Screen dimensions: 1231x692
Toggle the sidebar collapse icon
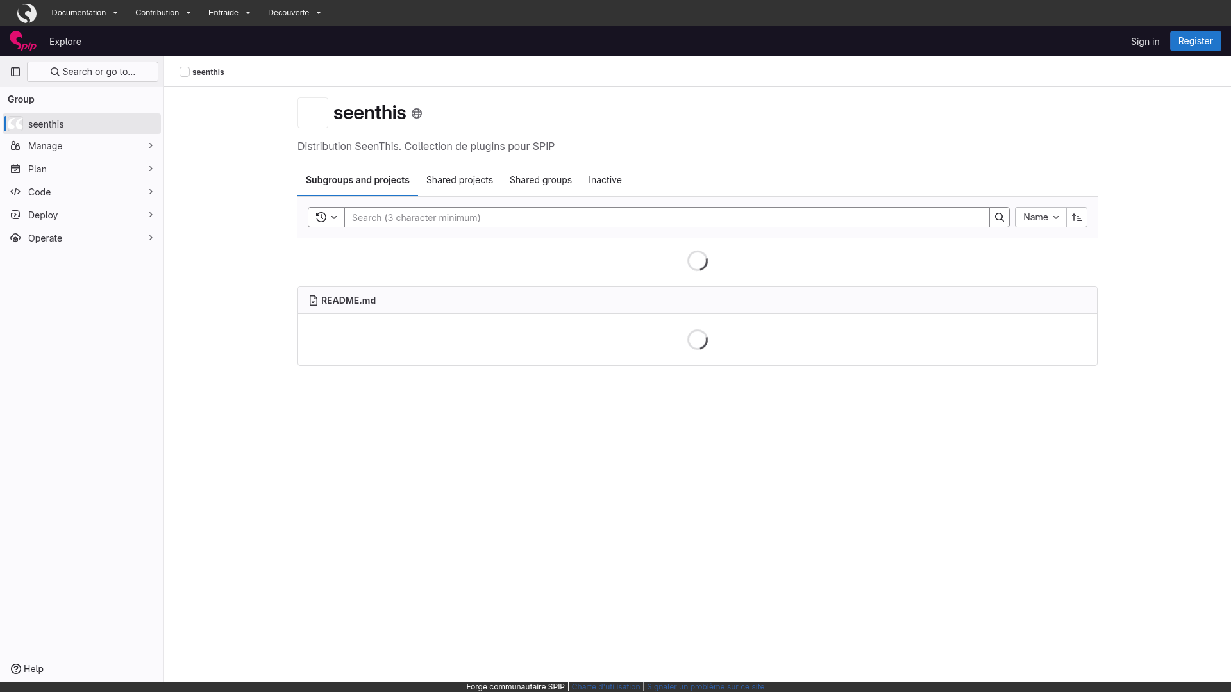15,72
